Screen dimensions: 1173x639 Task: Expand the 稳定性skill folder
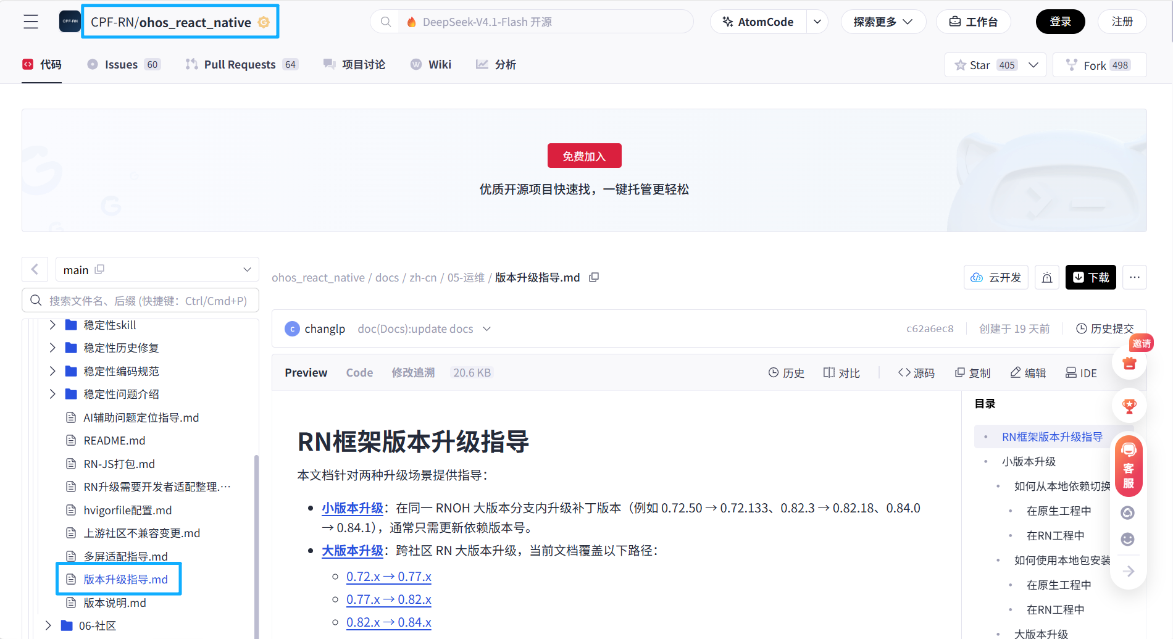tap(52, 325)
